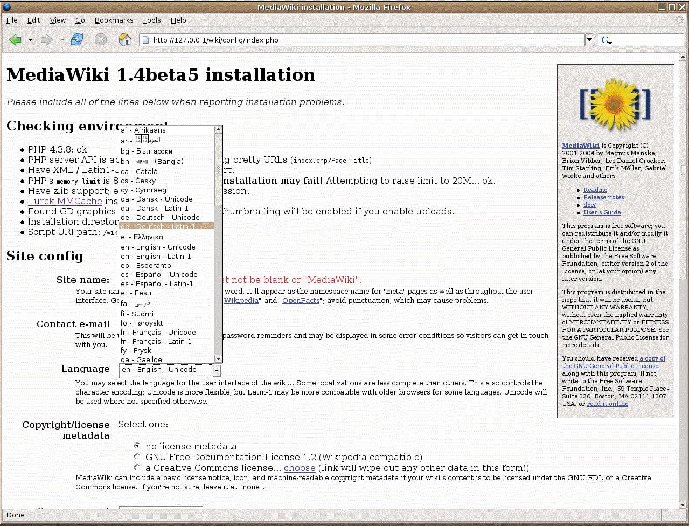
Task: Select "da - Dansk - Unicode" language option
Action: point(166,199)
